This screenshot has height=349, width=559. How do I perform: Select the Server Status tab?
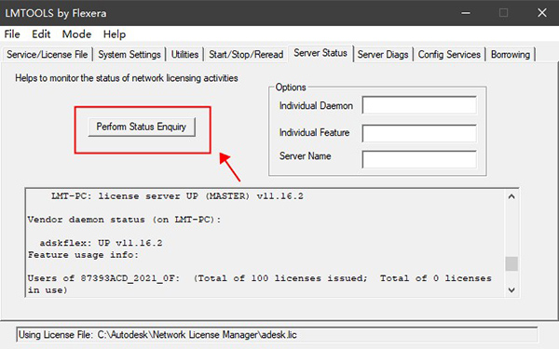(320, 53)
